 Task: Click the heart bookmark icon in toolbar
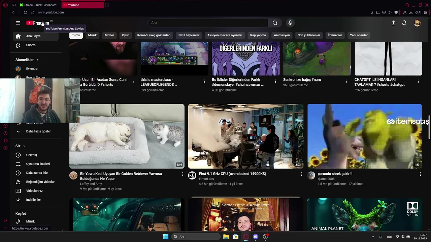tap(396, 12)
